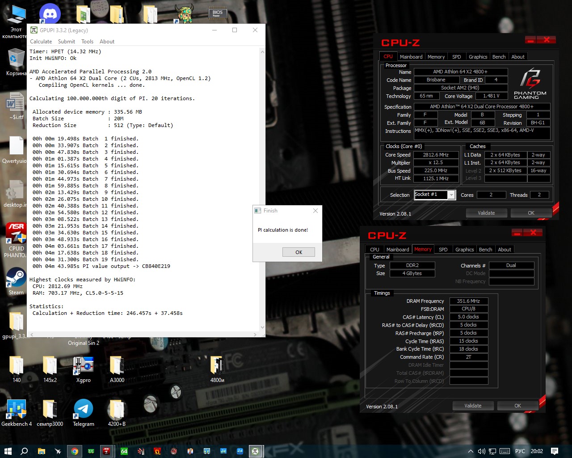
Task: Open the This PC desktop icon
Action: (x=16, y=21)
